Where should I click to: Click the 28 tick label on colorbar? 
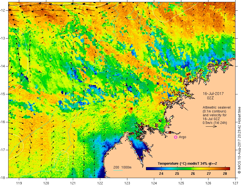[225, 174]
